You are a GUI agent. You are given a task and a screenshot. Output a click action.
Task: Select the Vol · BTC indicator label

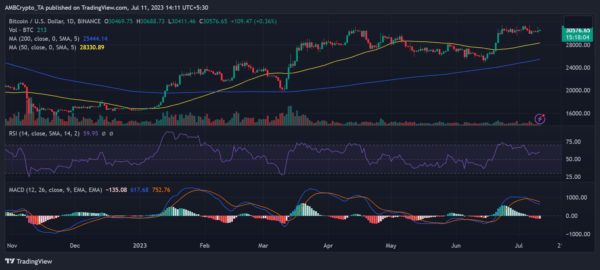21,30
